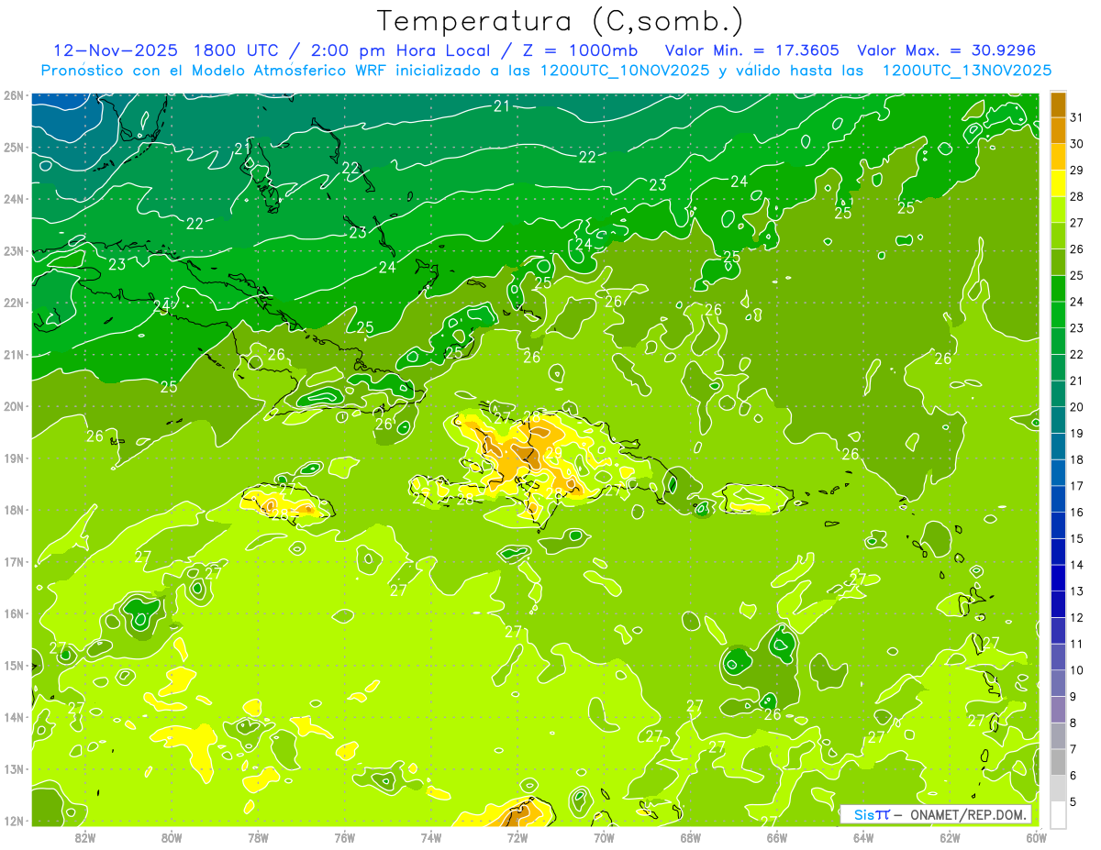
Task: Select 'Valor Max. = 30.9296' in the header
Action: click(946, 50)
